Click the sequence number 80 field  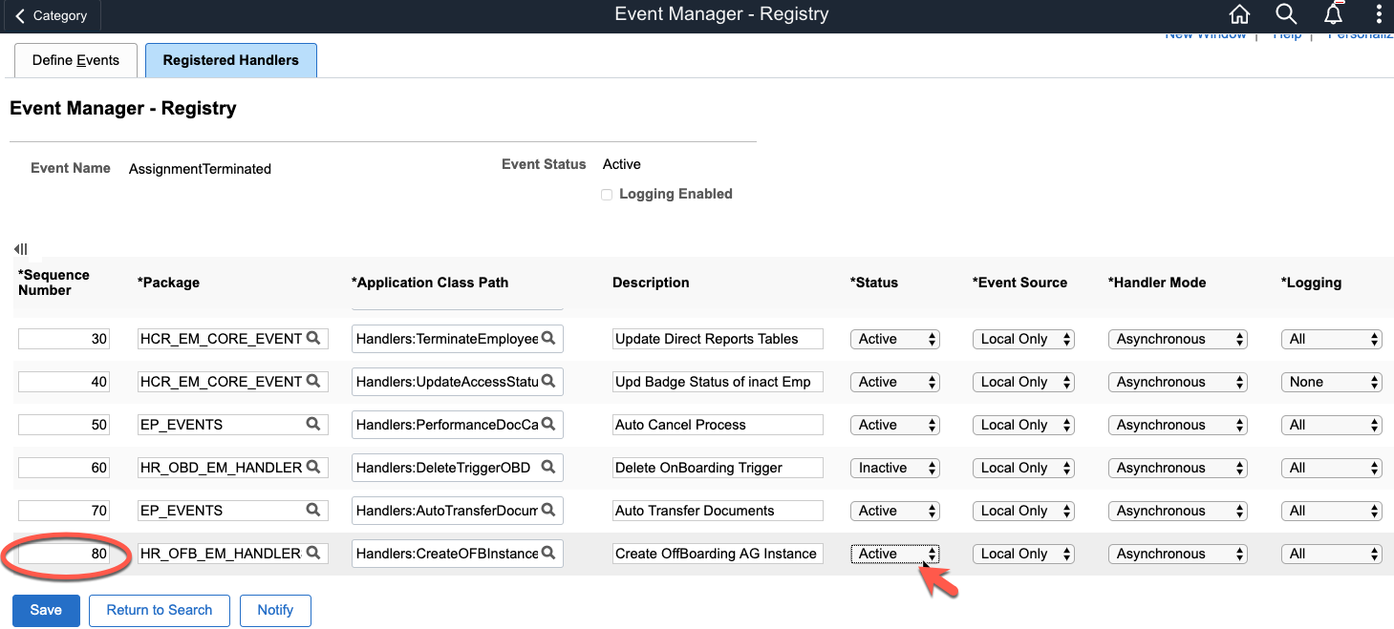coord(64,554)
